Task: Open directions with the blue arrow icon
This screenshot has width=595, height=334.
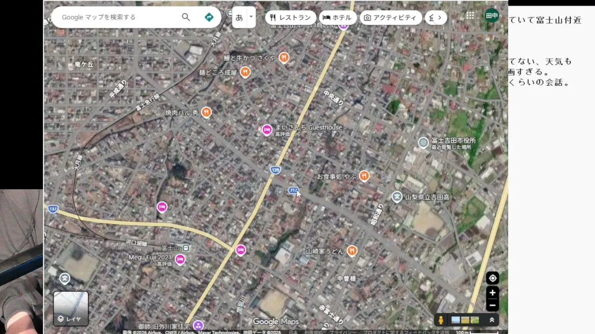Action: coord(209,17)
